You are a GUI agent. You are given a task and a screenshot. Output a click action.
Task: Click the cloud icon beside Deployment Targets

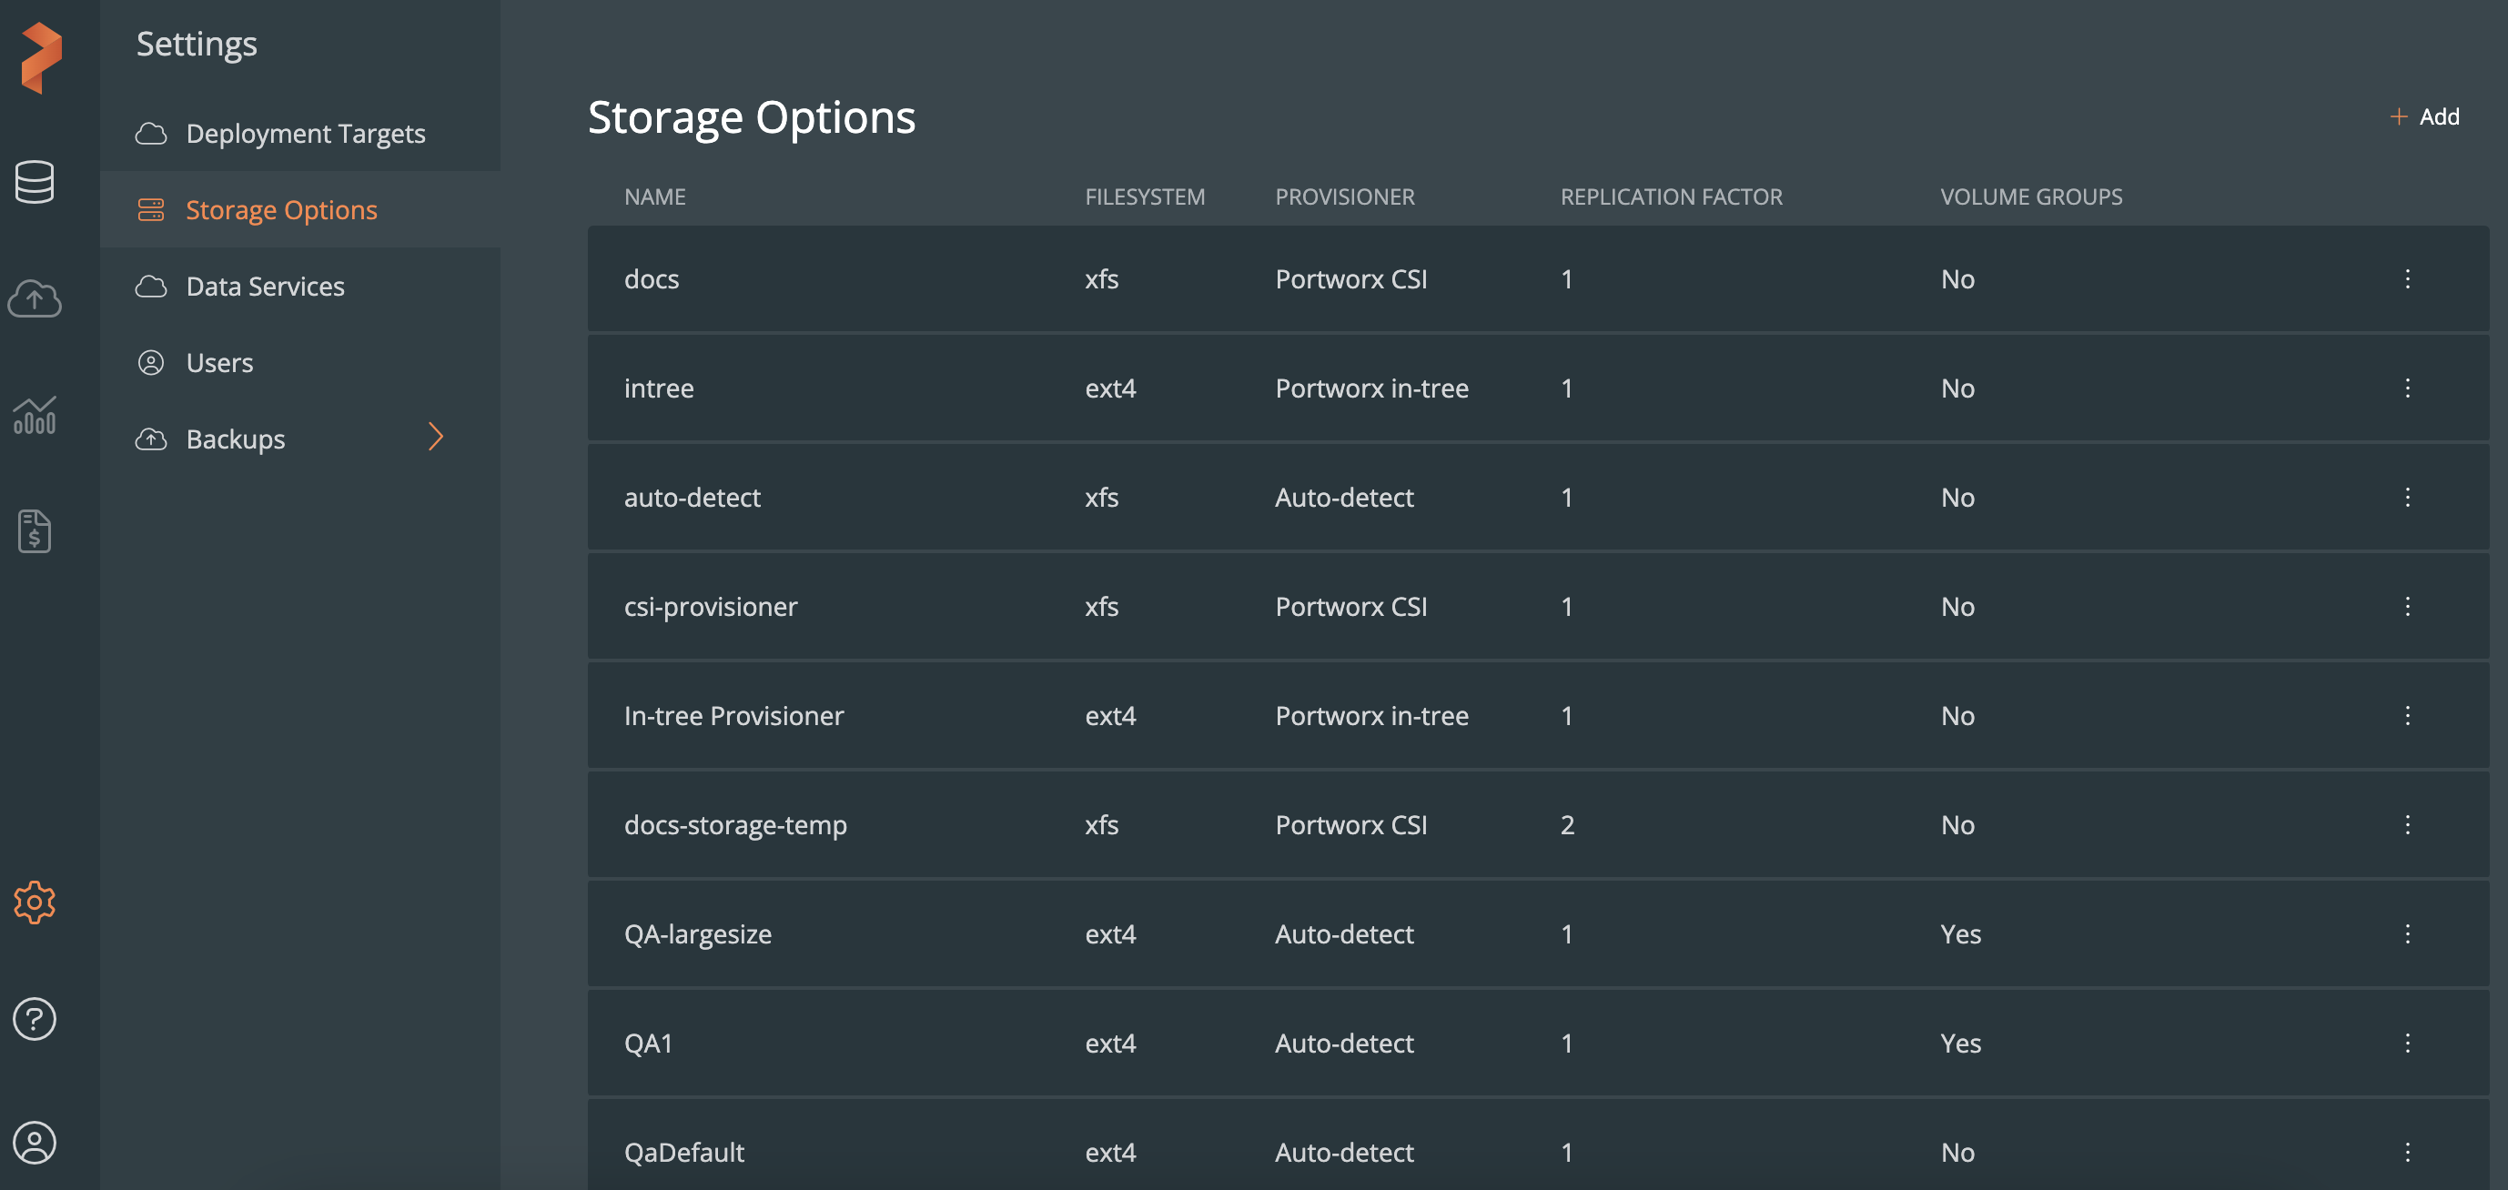coord(151,134)
